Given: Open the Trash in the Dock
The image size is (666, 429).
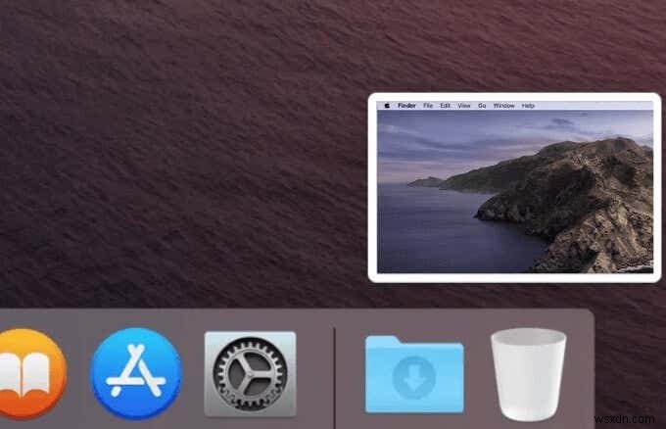Looking at the screenshot, I should pyautogui.click(x=528, y=374).
